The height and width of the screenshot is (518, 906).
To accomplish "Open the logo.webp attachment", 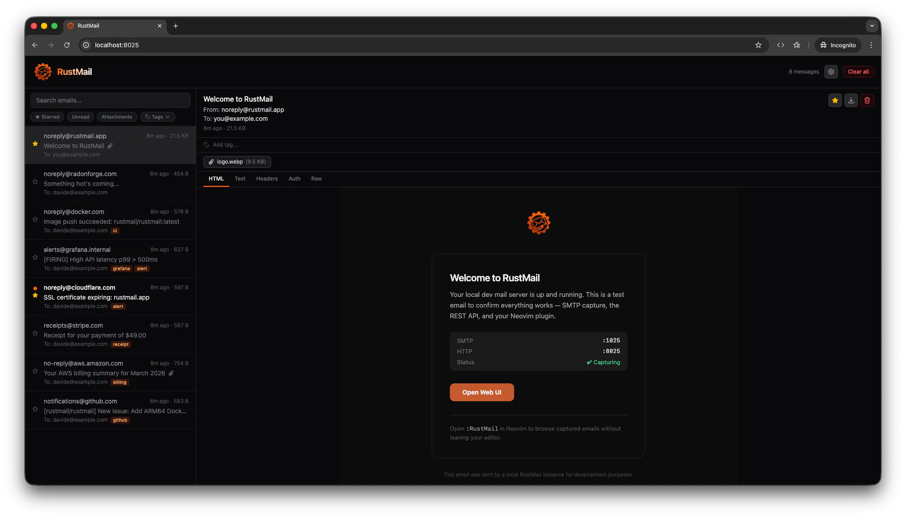I will tap(237, 162).
